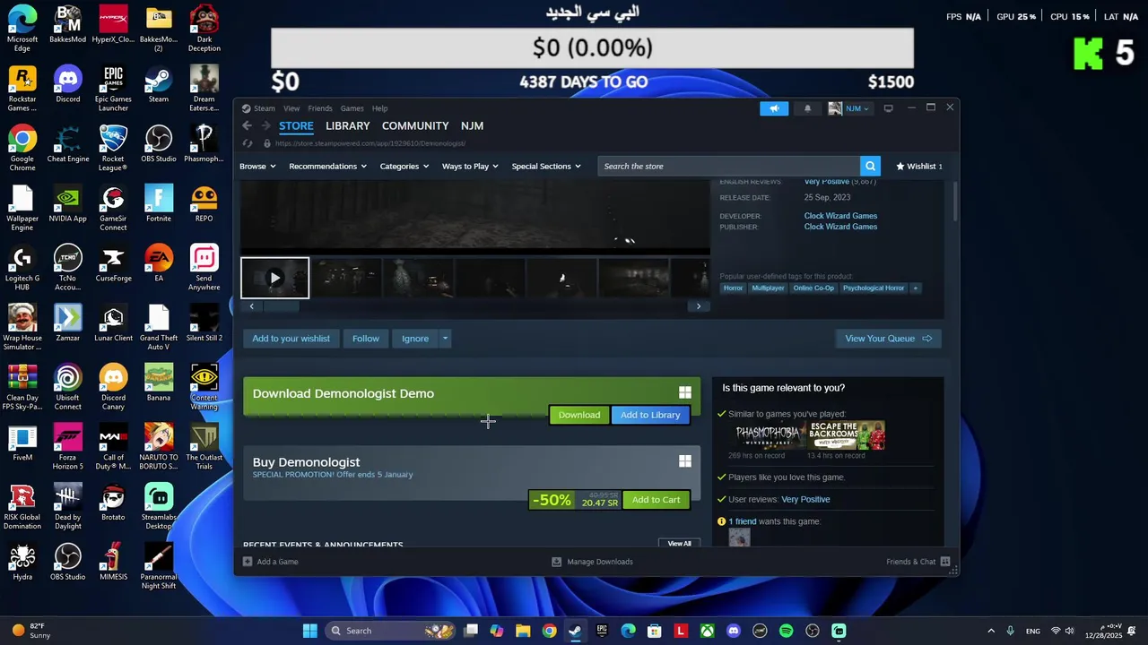This screenshot has width=1148, height=645.
Task: Open the NJM account dropdown
Action: (848, 108)
